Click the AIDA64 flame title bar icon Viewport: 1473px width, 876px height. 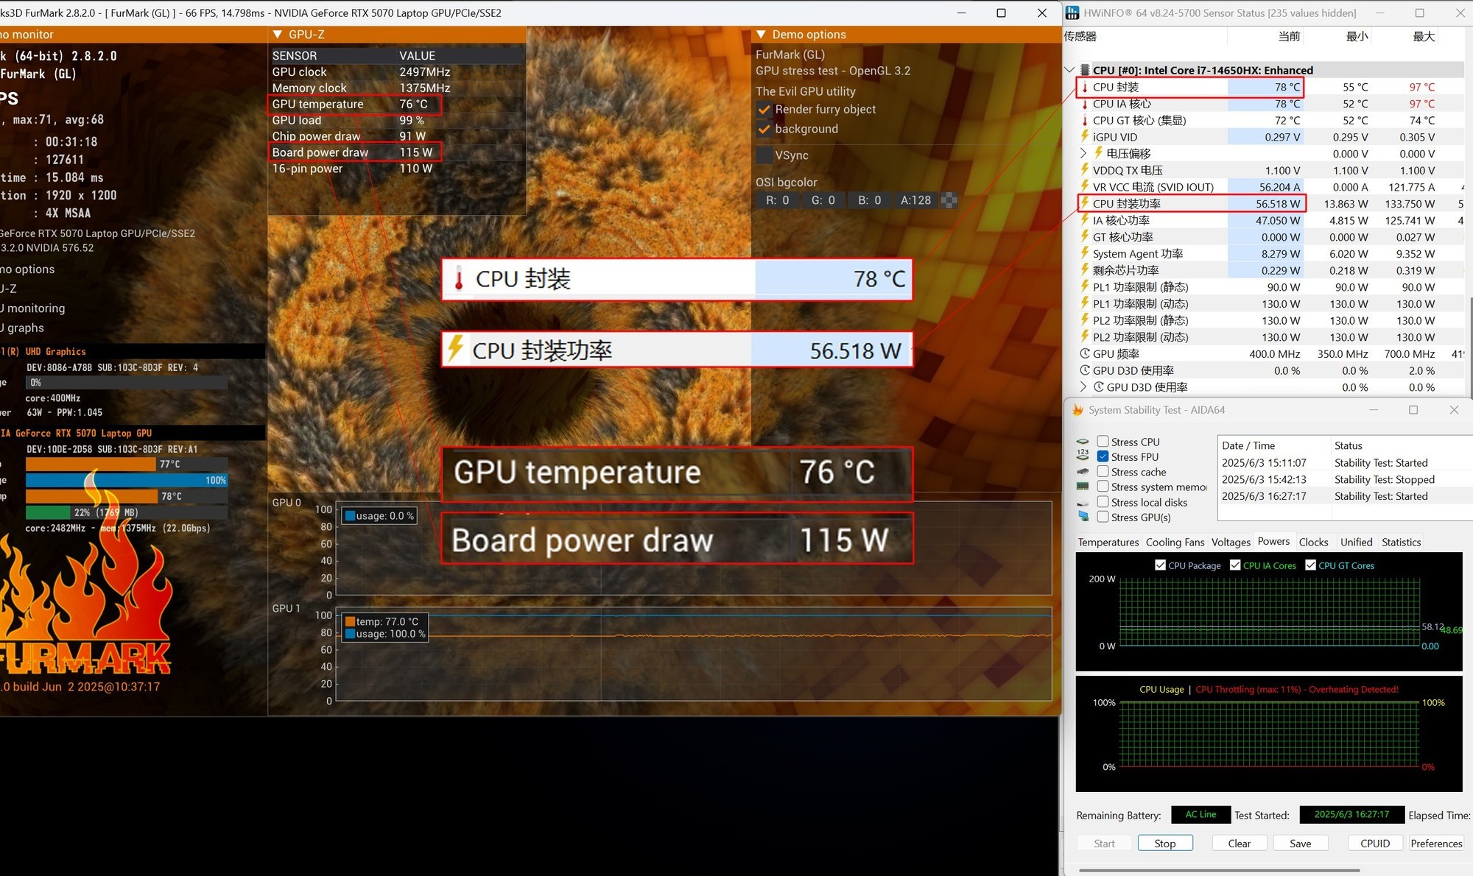click(1077, 410)
